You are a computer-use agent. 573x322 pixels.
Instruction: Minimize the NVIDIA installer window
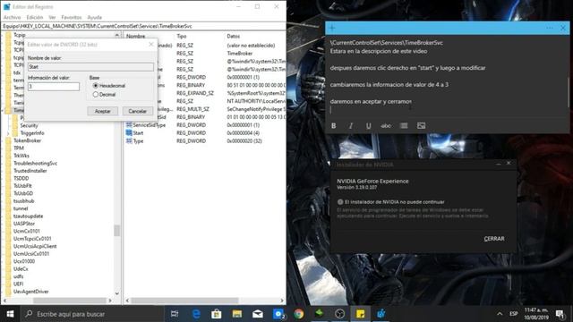coord(499,164)
